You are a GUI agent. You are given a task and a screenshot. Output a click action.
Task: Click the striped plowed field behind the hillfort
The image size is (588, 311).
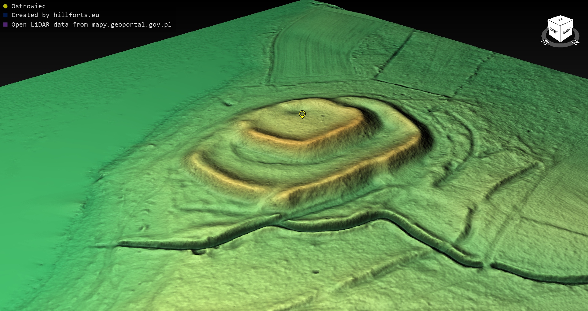[315, 49]
